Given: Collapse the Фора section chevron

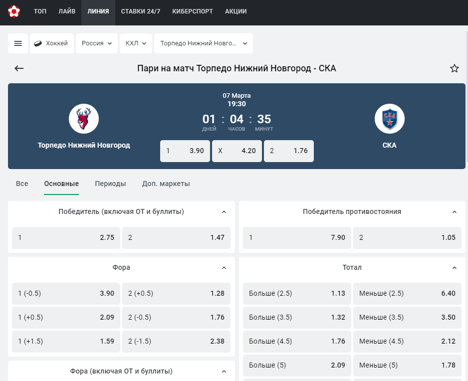Looking at the screenshot, I should coord(224,268).
